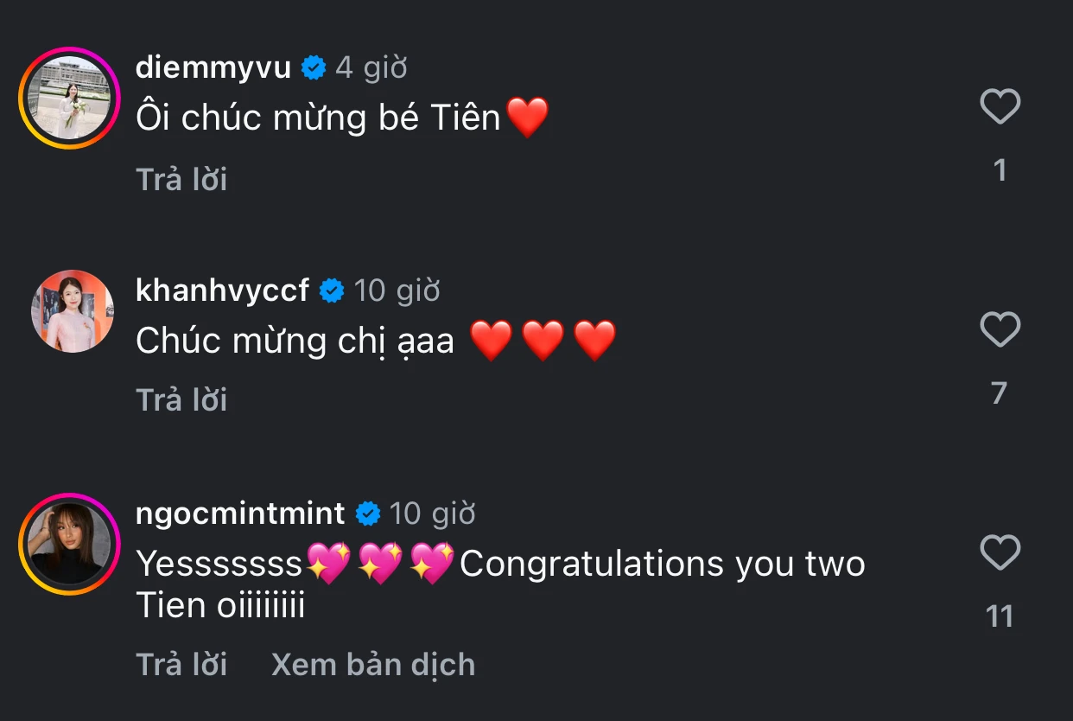Reply to ngocmintmint via Trả lời
Image resolution: width=1073 pixels, height=721 pixels.
(x=181, y=664)
